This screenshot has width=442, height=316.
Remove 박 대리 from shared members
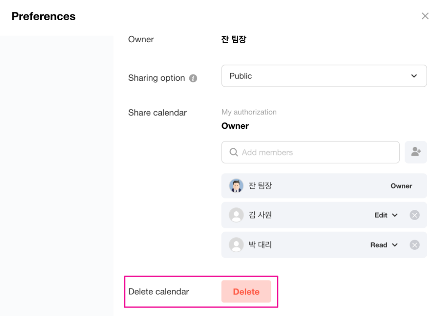[x=415, y=245]
